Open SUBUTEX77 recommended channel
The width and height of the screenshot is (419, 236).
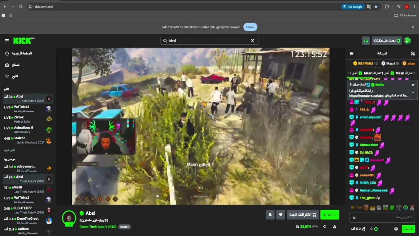tap(28, 210)
